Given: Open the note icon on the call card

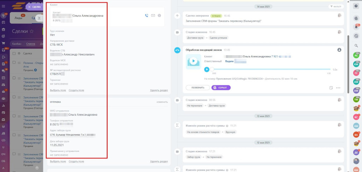Looking at the screenshot, I should click(x=331, y=87).
